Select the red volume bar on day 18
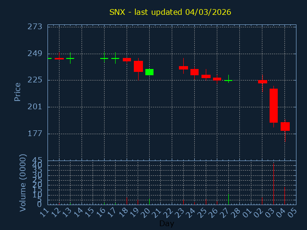Screen dimensions: 307x230 [x=127, y=200]
